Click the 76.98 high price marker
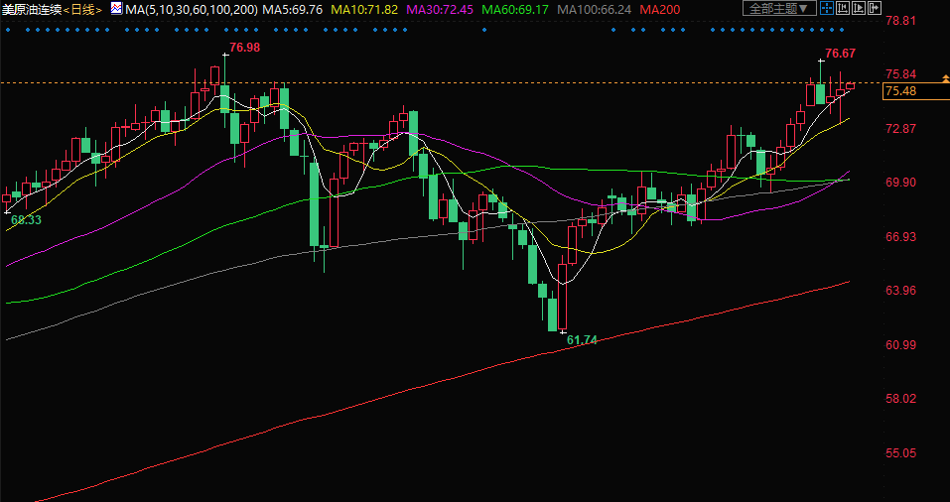This screenshot has height=502, width=950. click(x=244, y=48)
